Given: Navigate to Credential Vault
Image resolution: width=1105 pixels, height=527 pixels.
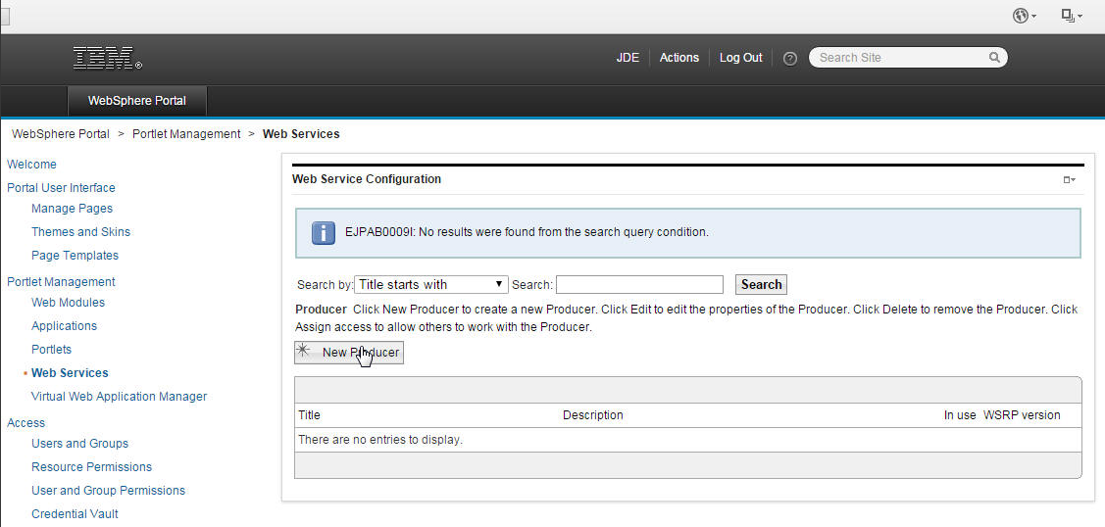Looking at the screenshot, I should (x=75, y=514).
